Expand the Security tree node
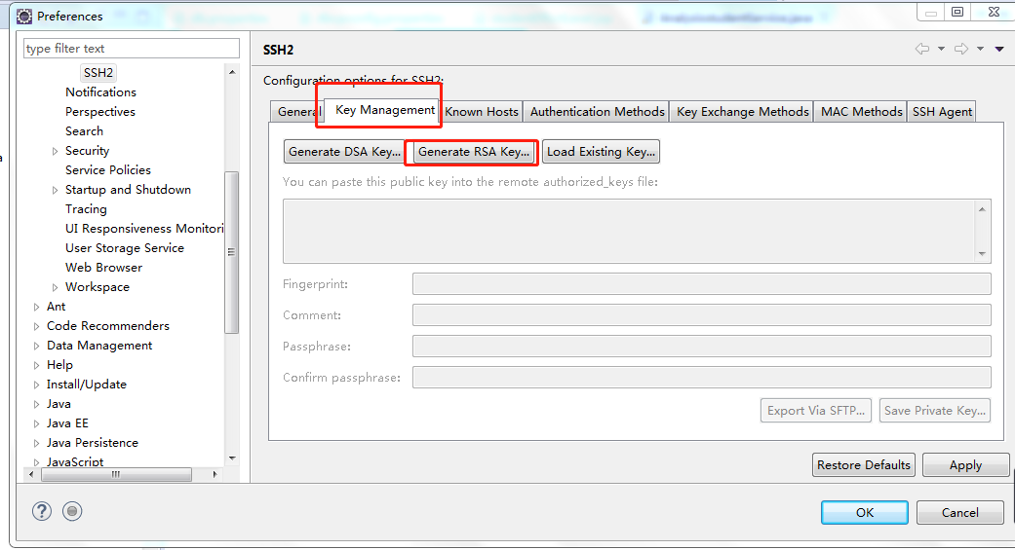 coord(55,151)
